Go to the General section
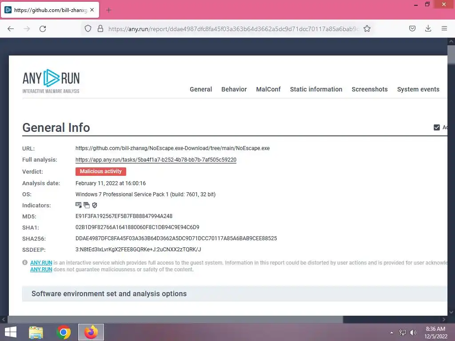 [x=201, y=89]
